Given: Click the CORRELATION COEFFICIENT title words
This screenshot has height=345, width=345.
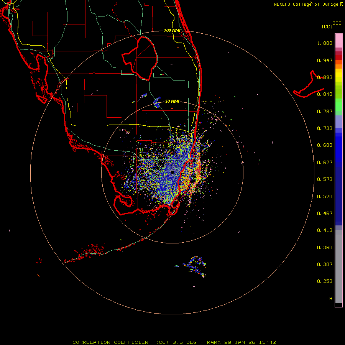Looking at the screenshot, I should [112, 342].
